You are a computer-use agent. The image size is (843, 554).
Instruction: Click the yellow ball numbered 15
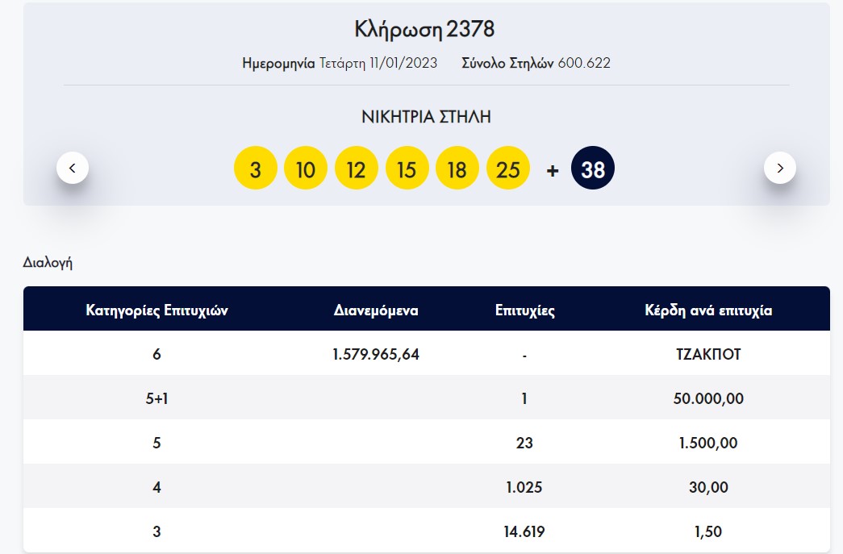[x=407, y=167]
